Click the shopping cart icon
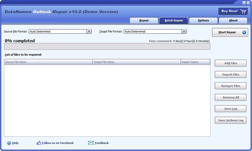The width and height of the screenshot is (252, 151). pos(243,11)
